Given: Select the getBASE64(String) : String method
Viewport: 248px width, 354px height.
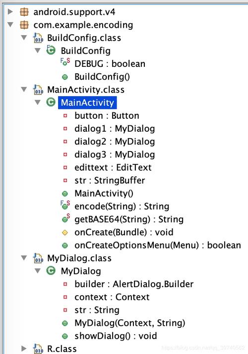Looking at the screenshot, I should click(129, 219).
